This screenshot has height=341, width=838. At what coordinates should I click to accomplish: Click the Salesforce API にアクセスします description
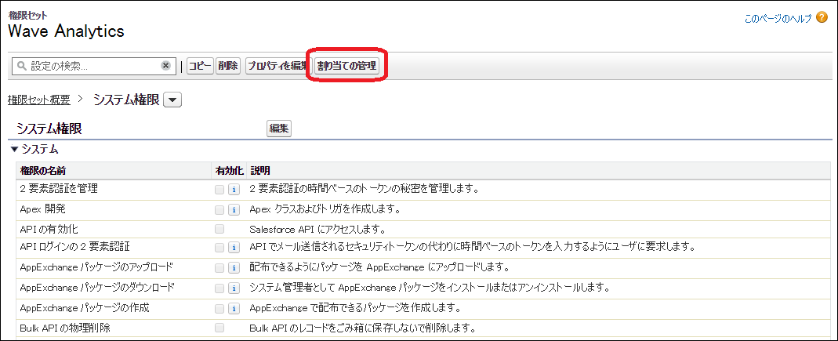(318, 229)
